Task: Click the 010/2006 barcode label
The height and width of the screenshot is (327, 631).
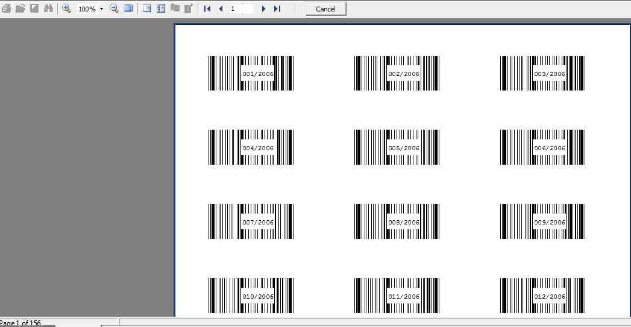Action: (251, 296)
